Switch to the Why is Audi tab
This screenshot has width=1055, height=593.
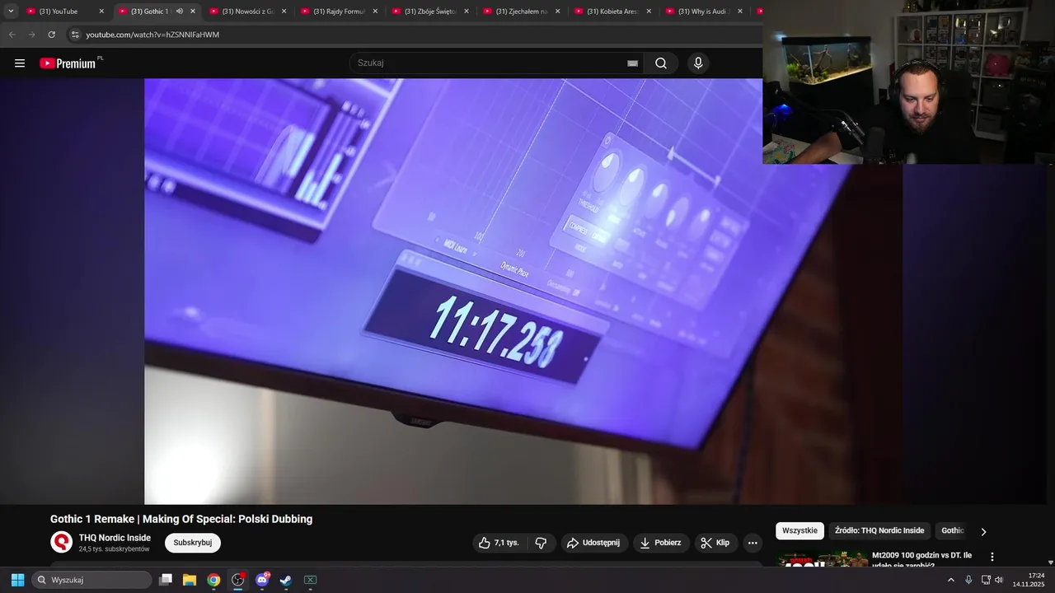click(x=705, y=12)
